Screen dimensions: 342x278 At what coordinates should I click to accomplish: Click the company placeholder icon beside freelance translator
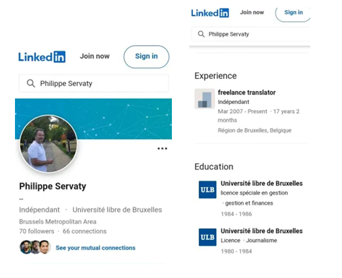point(205,99)
